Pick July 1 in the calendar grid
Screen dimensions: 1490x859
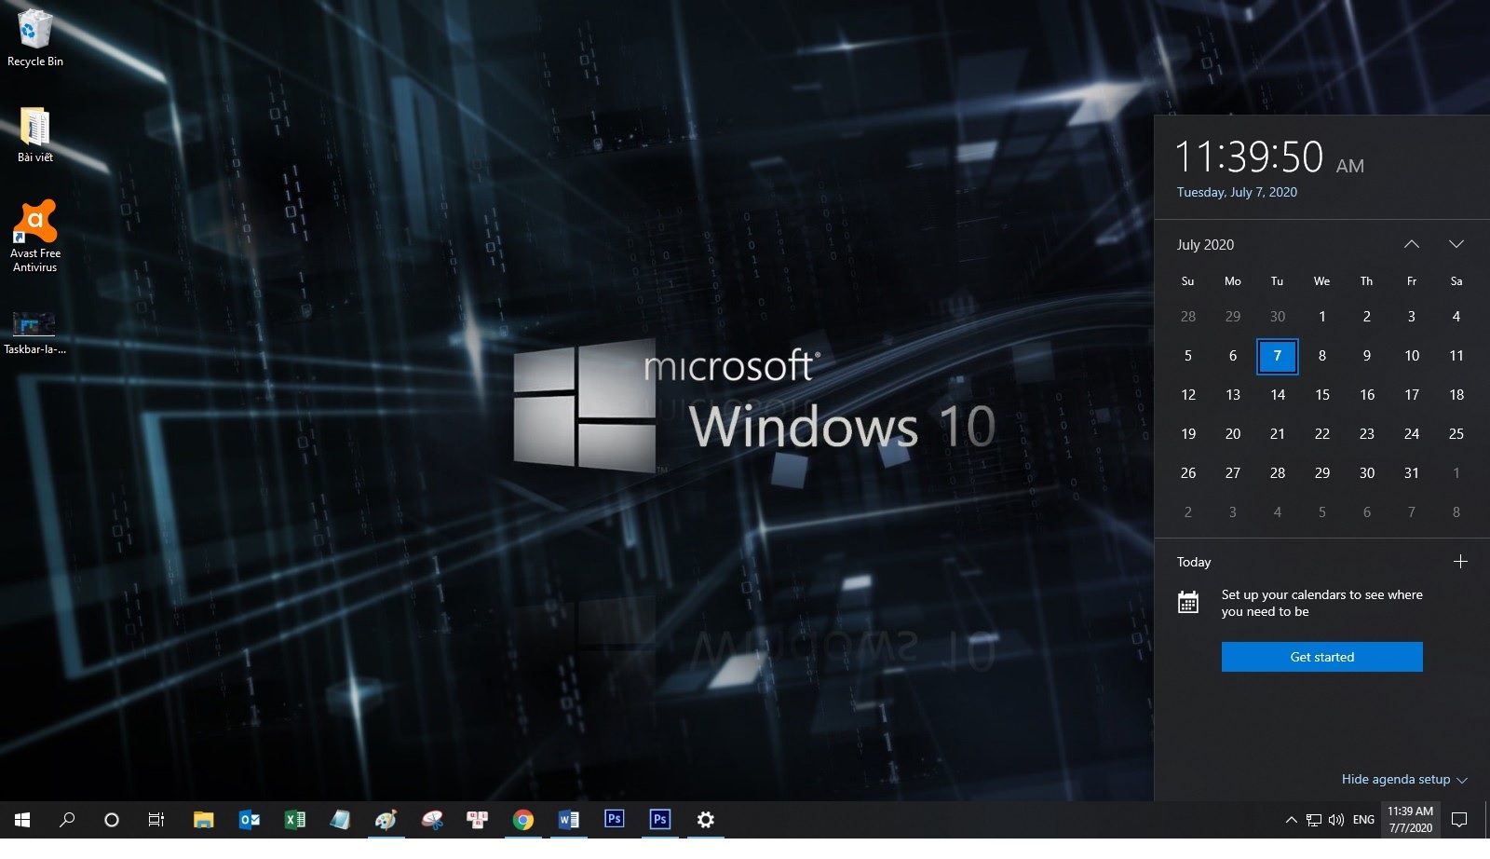tap(1322, 317)
